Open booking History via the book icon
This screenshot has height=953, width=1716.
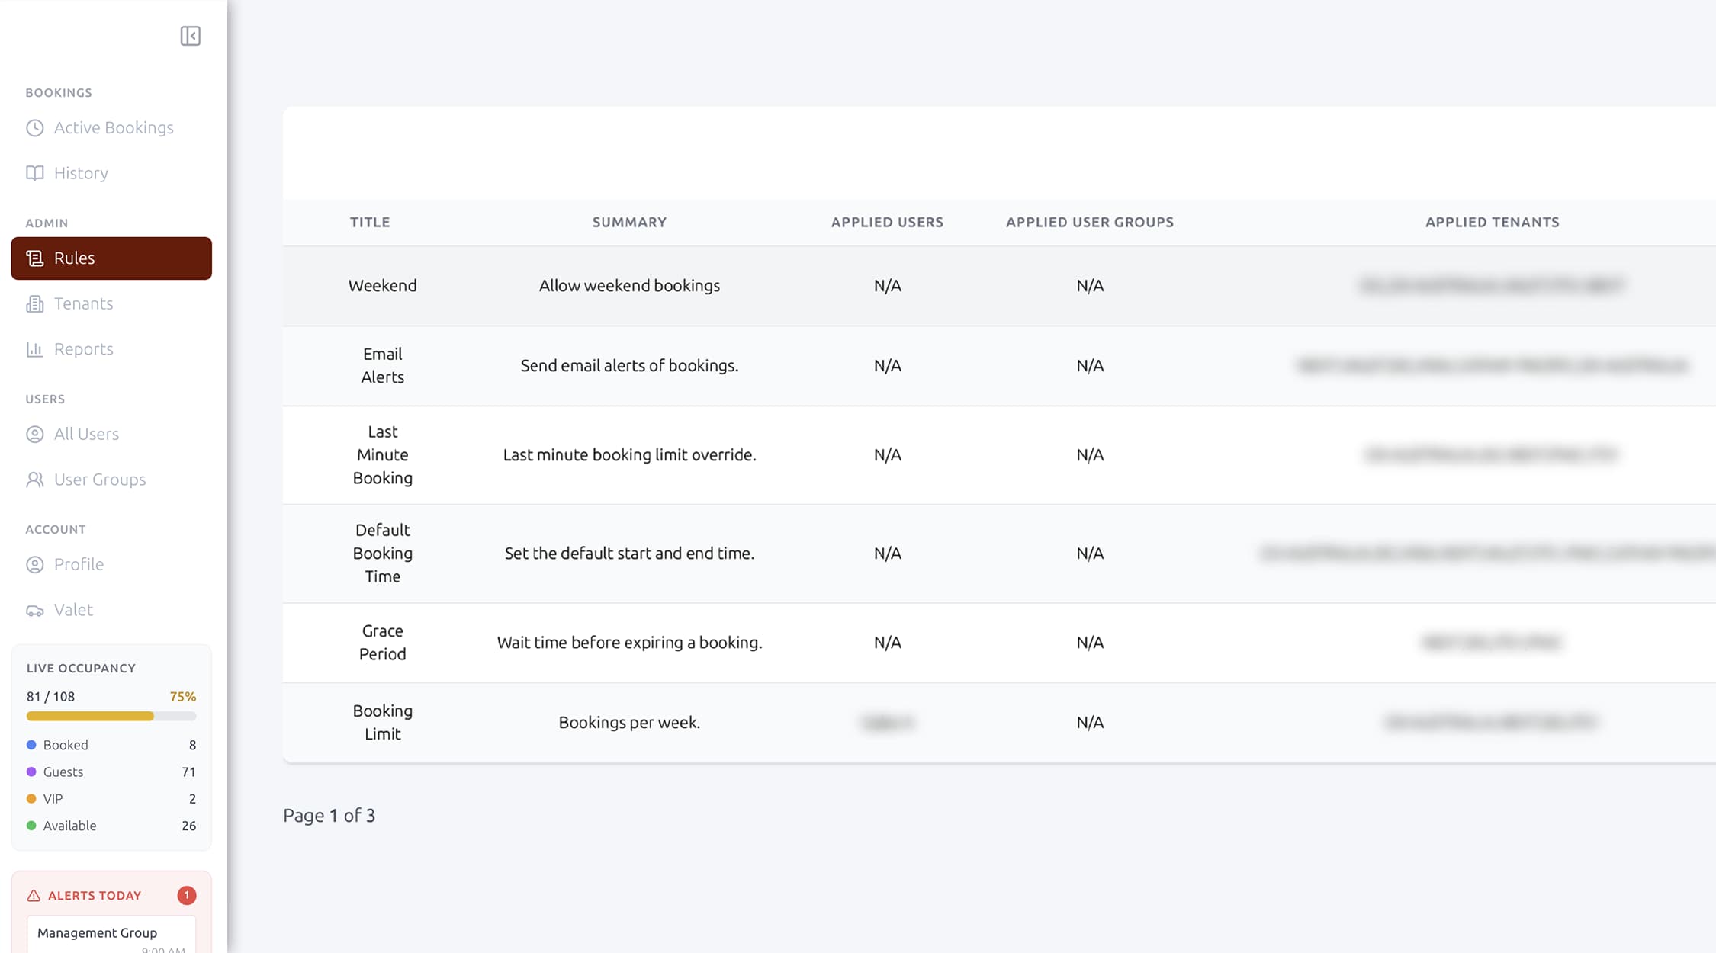point(34,173)
